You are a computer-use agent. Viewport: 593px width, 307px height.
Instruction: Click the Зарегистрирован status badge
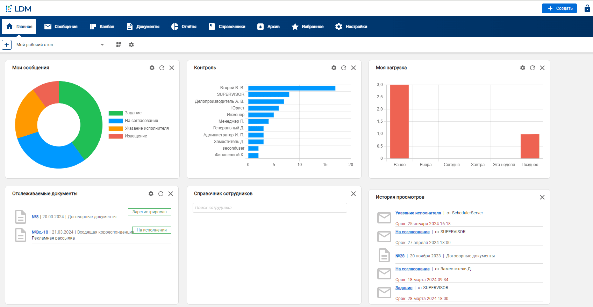coord(150,212)
